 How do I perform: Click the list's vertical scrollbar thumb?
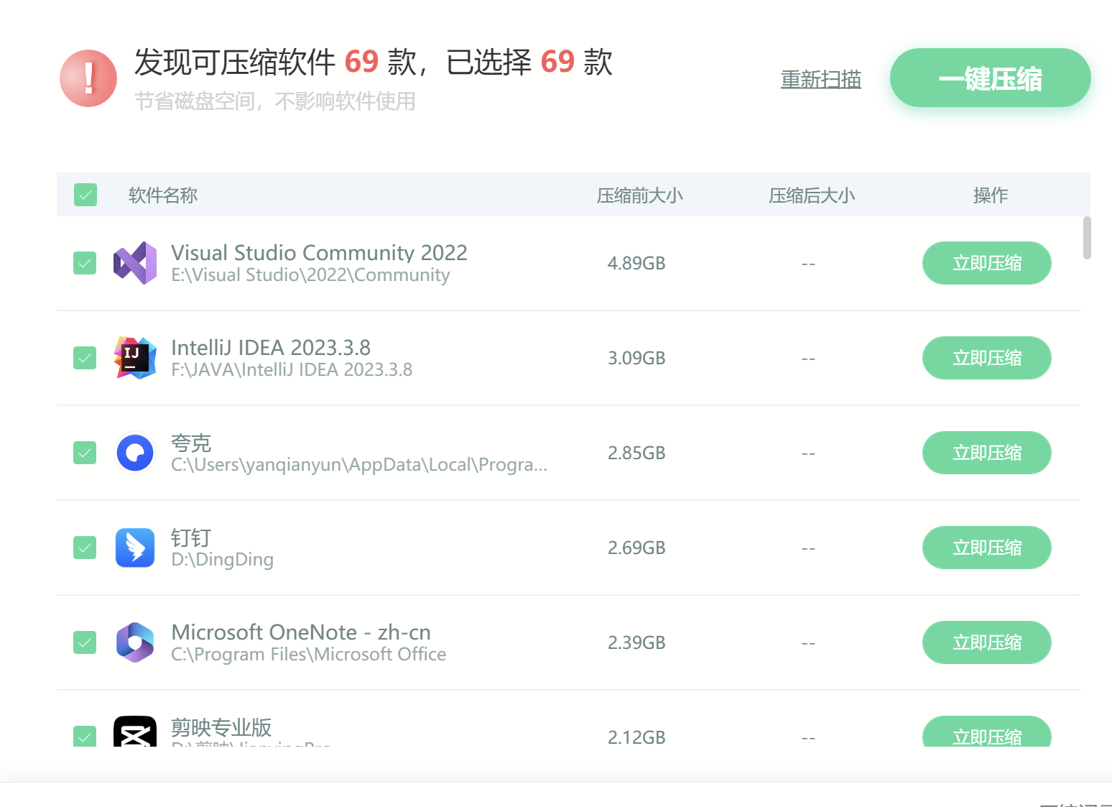1087,238
